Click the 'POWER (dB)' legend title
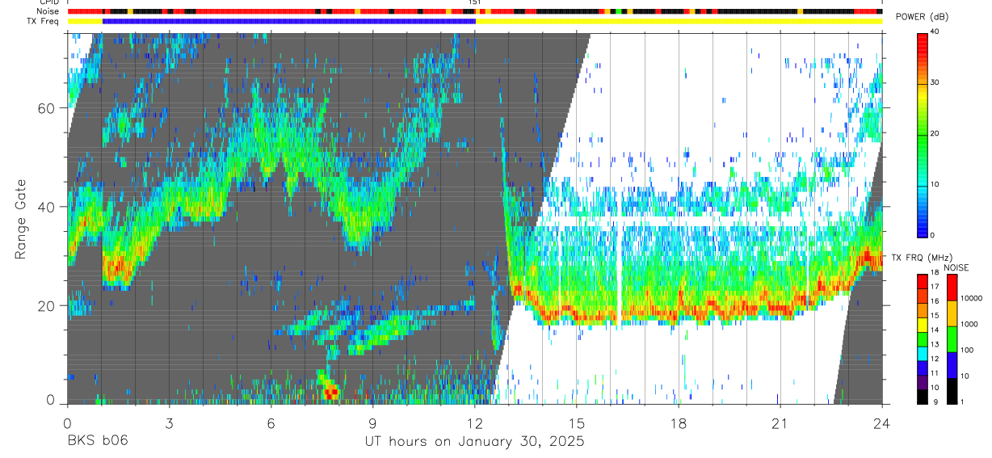The width and height of the screenshot is (992, 458). click(923, 17)
